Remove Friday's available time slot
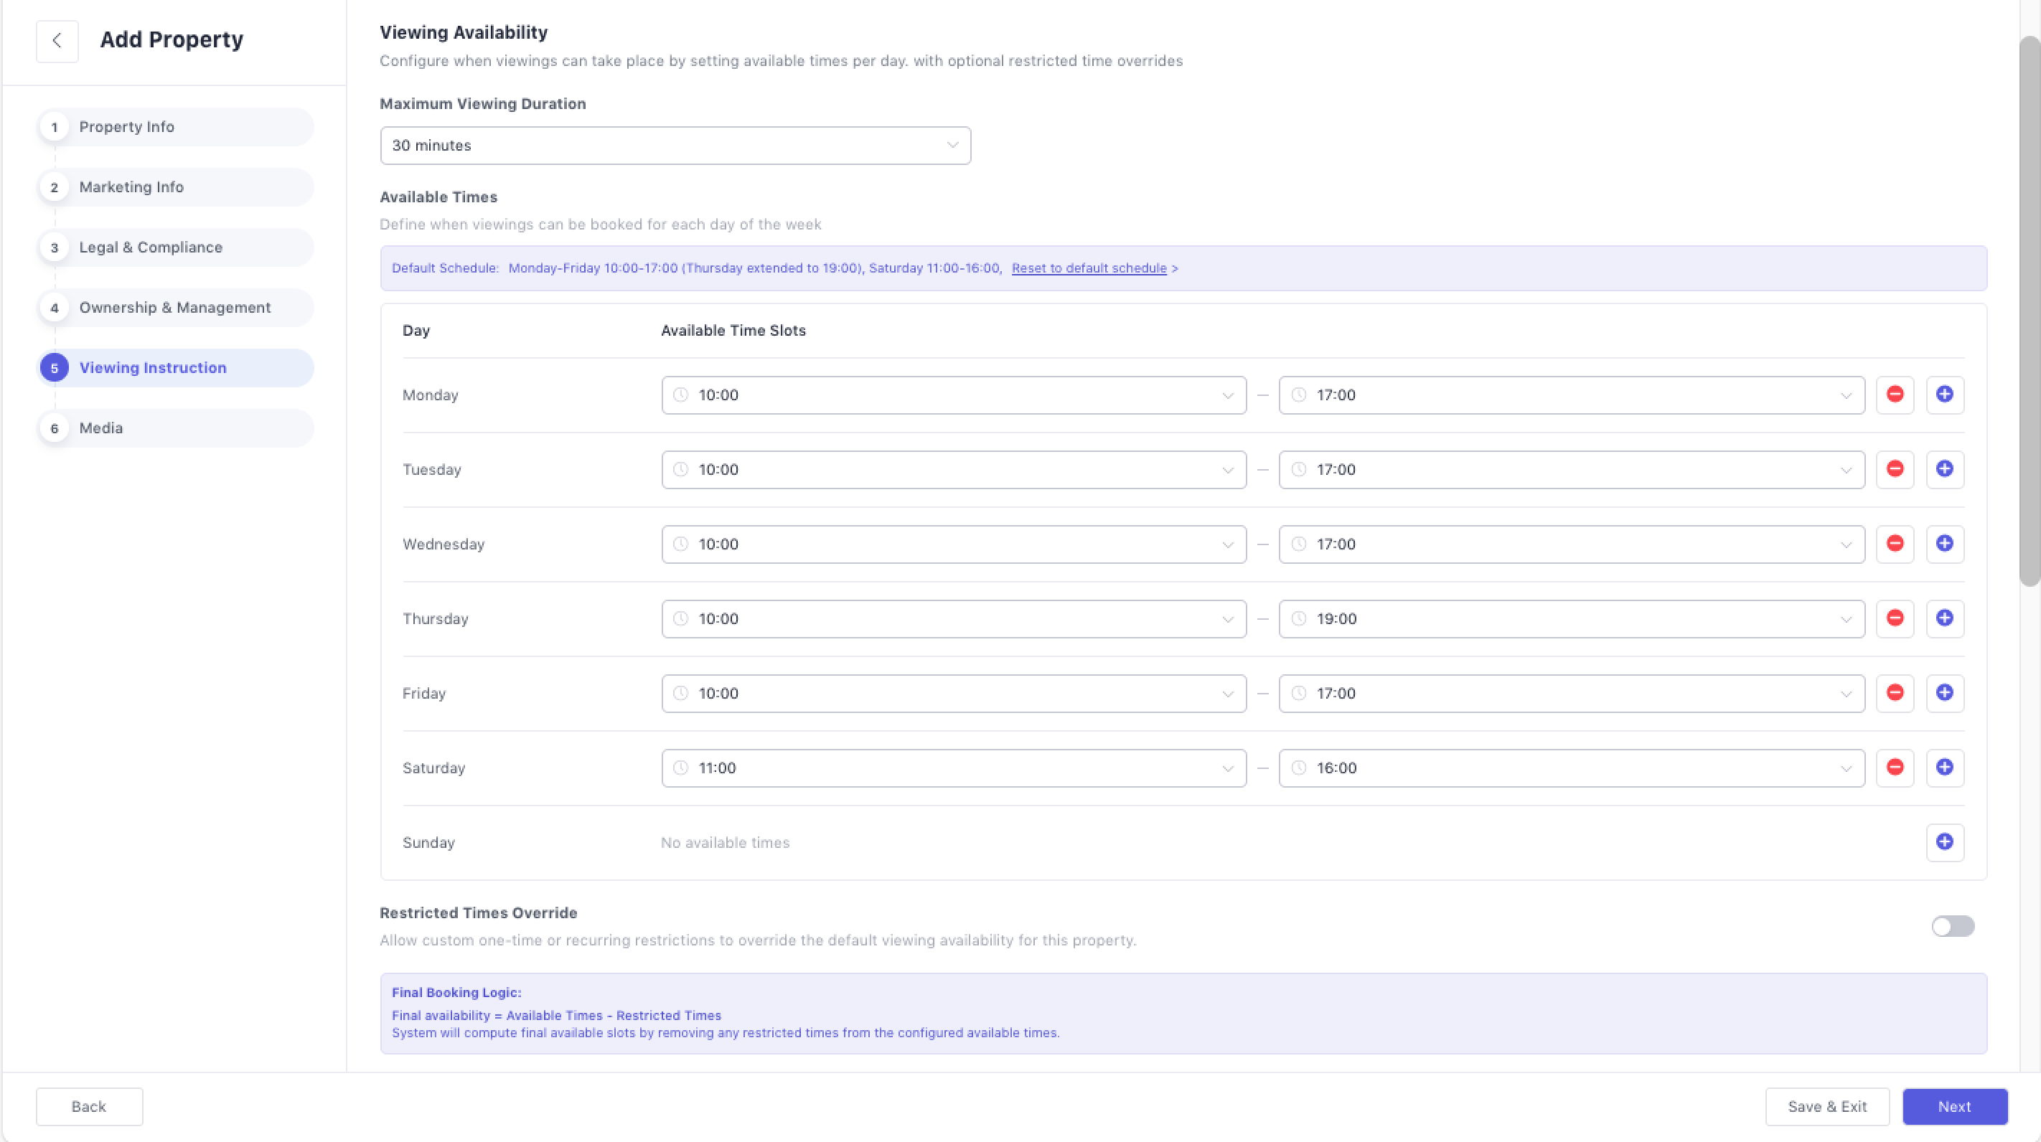Viewport: 2041px width, 1142px height. (1895, 693)
